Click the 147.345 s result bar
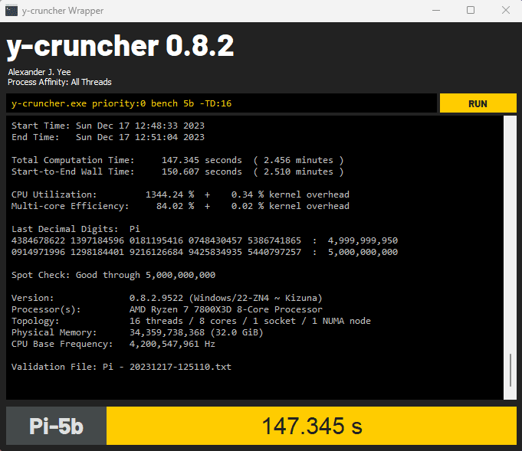The height and width of the screenshot is (451, 522). [x=312, y=426]
